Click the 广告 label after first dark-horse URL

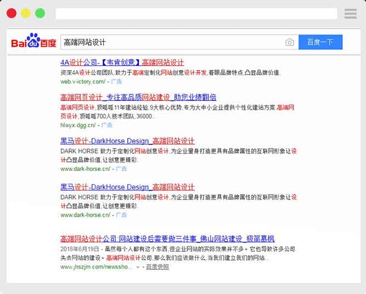pyautogui.click(x=121, y=169)
